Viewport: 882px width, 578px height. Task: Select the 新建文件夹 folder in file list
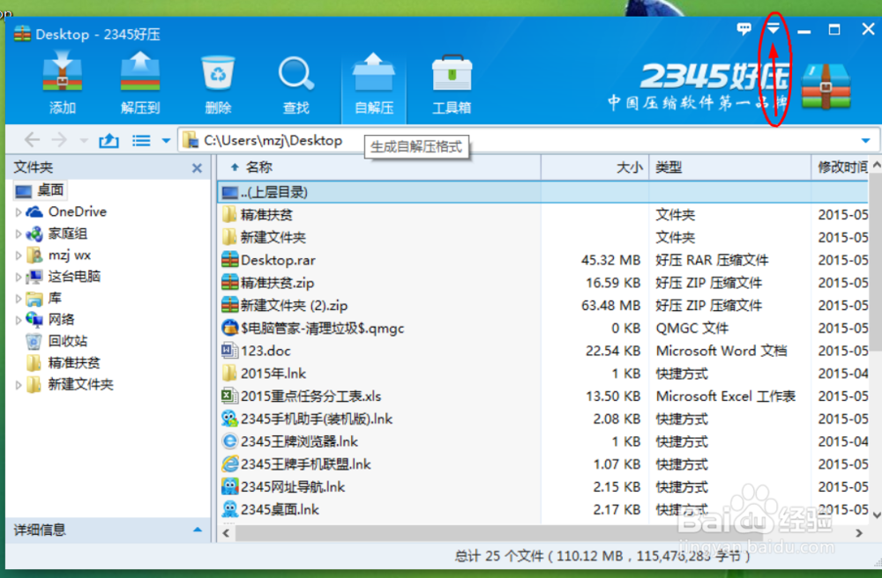(x=542, y=237)
